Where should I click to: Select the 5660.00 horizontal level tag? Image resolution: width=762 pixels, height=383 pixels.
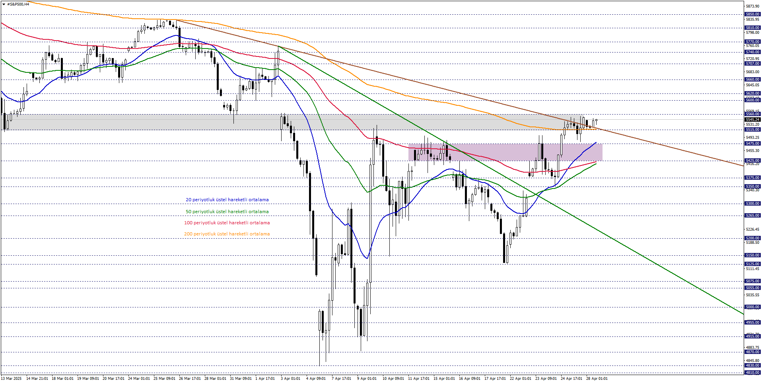(x=752, y=80)
